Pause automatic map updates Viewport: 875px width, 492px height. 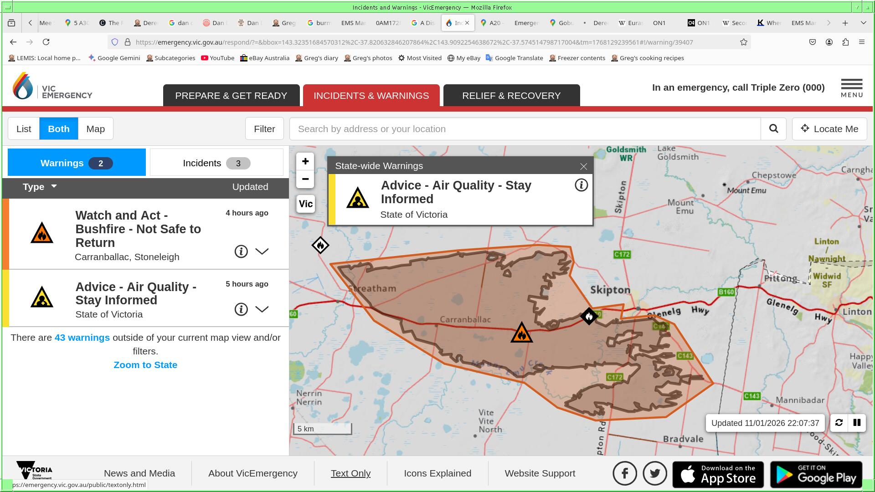coord(857,423)
